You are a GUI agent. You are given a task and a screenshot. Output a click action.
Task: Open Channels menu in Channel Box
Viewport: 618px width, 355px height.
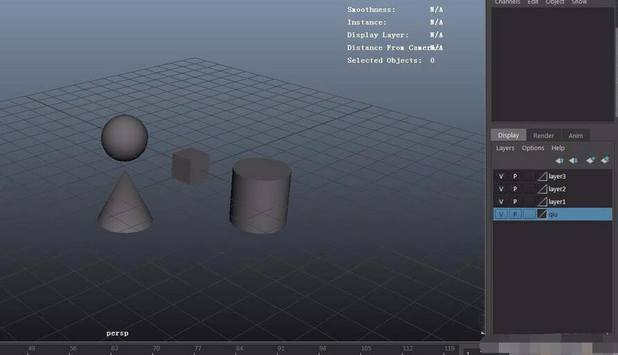[x=507, y=2]
